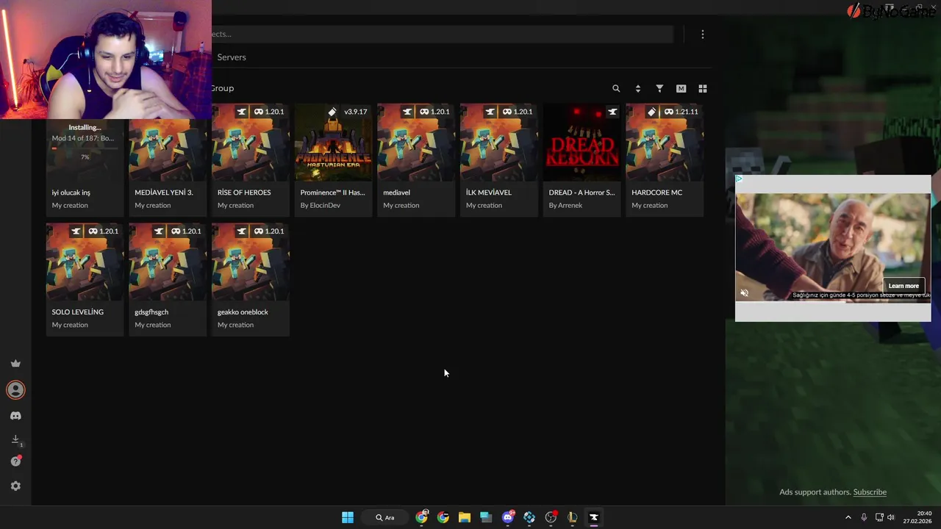Open the user profile avatar
The width and height of the screenshot is (941, 529).
coord(15,390)
